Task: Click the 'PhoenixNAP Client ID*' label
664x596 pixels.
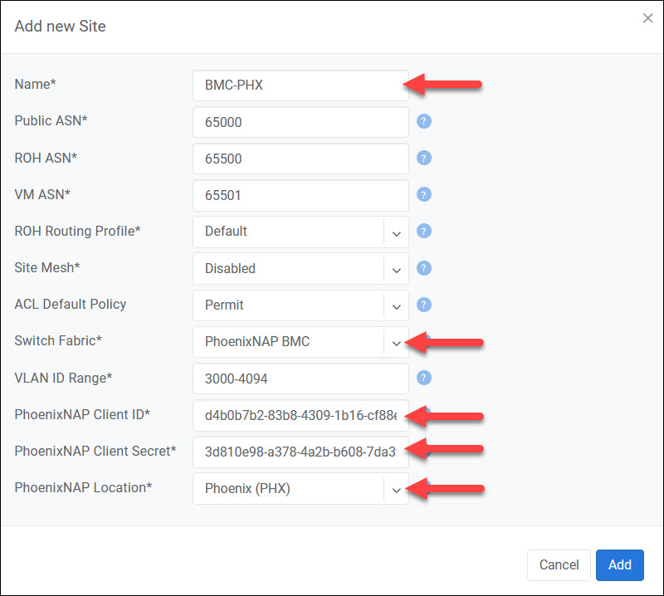Action: click(82, 414)
